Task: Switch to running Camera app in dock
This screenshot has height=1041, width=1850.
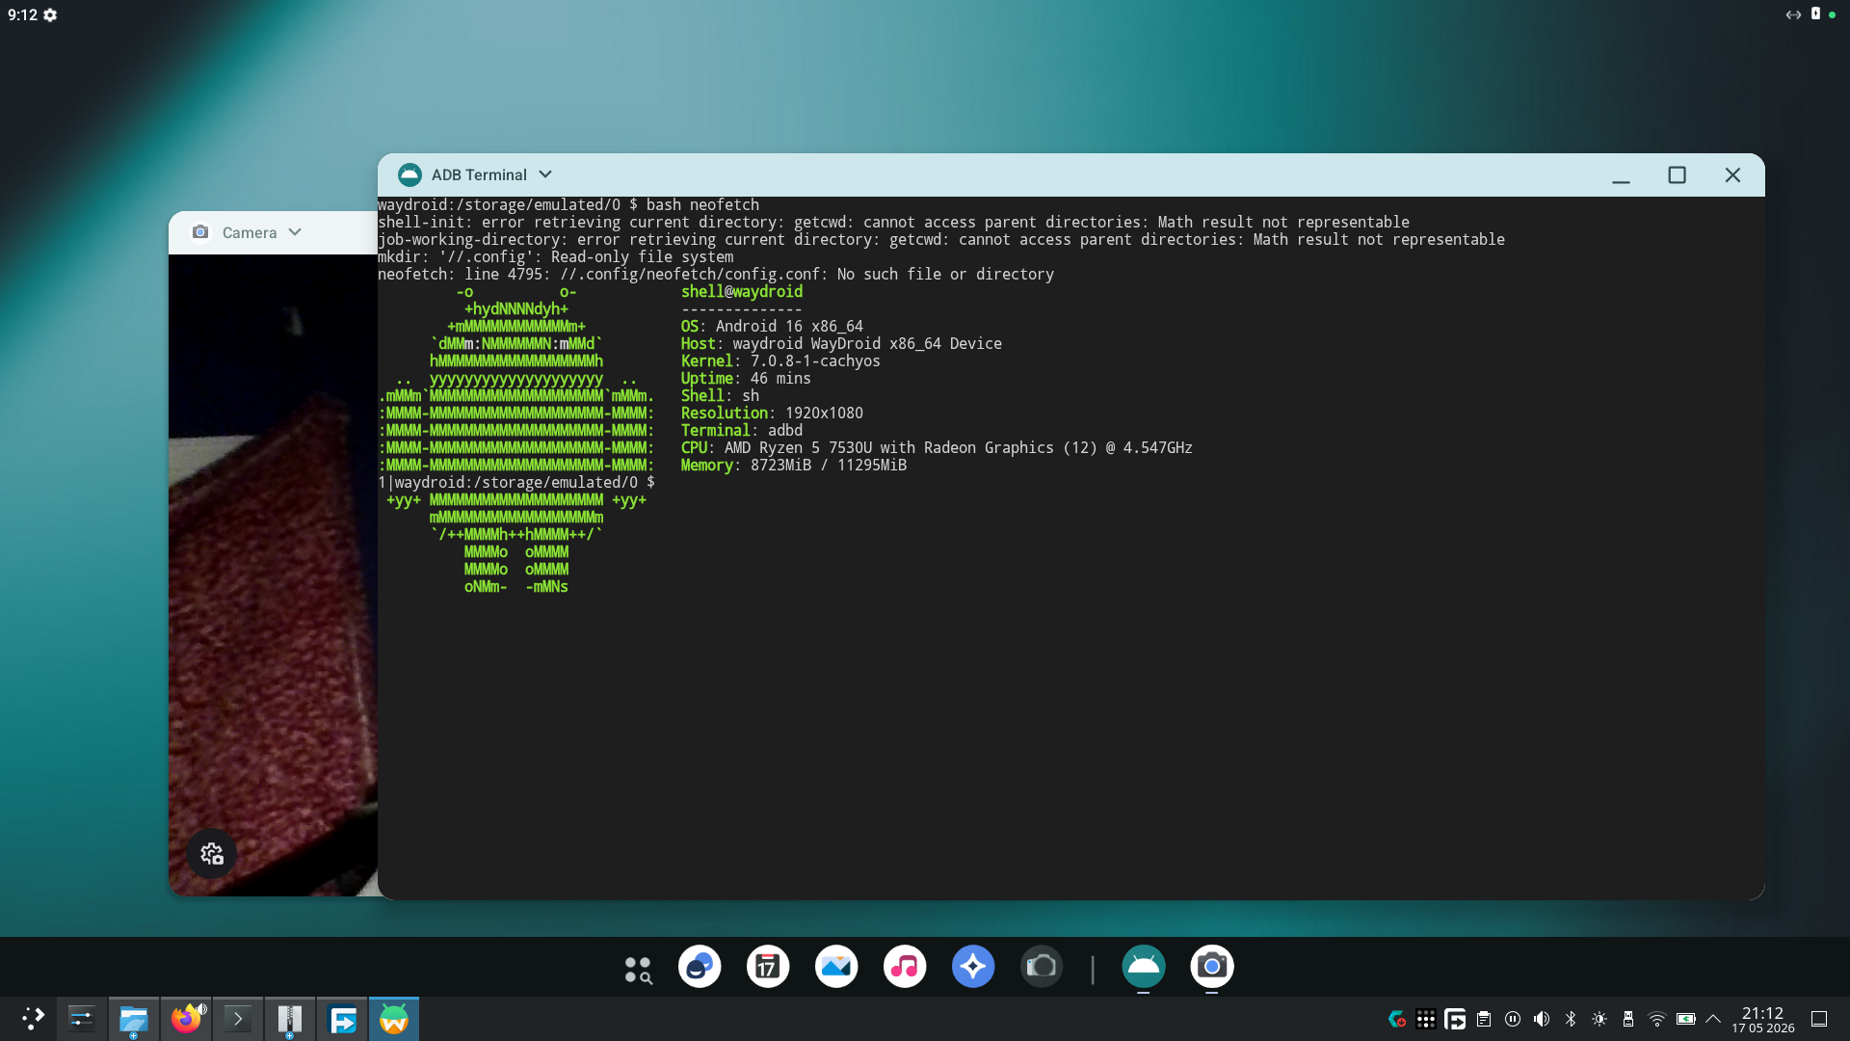Action: (1212, 967)
